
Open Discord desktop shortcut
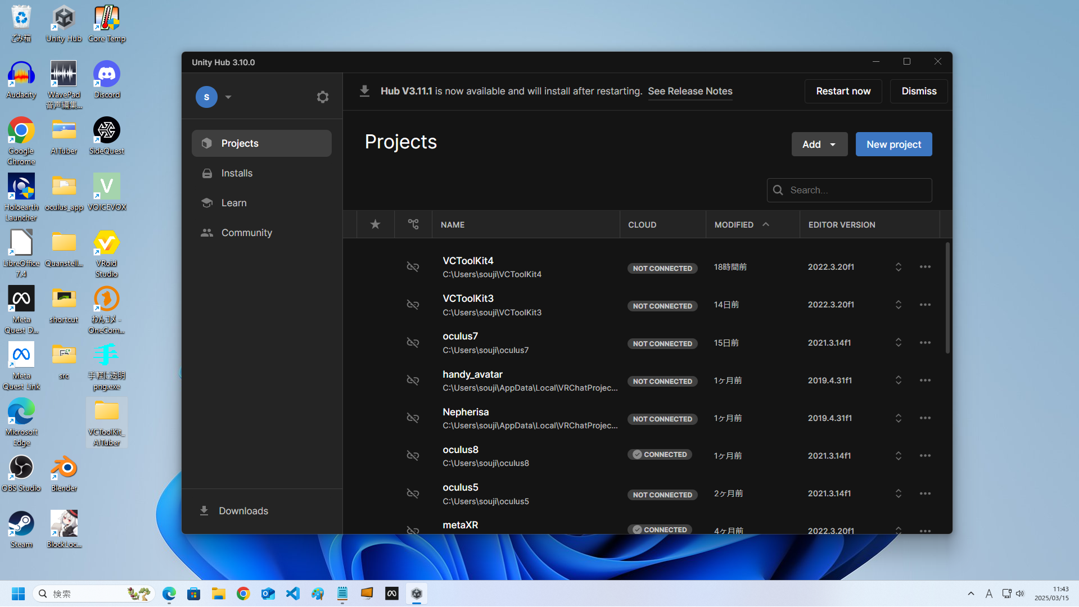coord(107,80)
